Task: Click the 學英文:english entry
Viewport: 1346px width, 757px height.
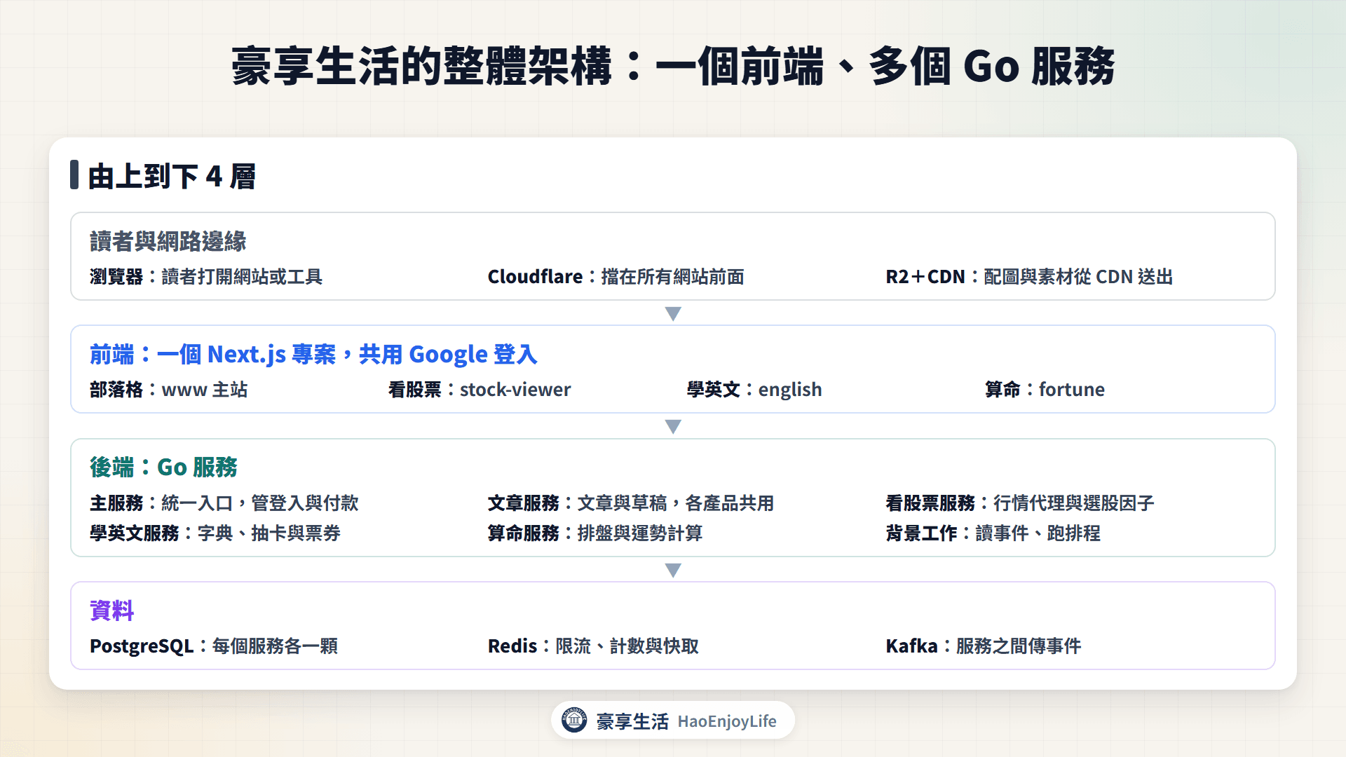Action: 754,390
